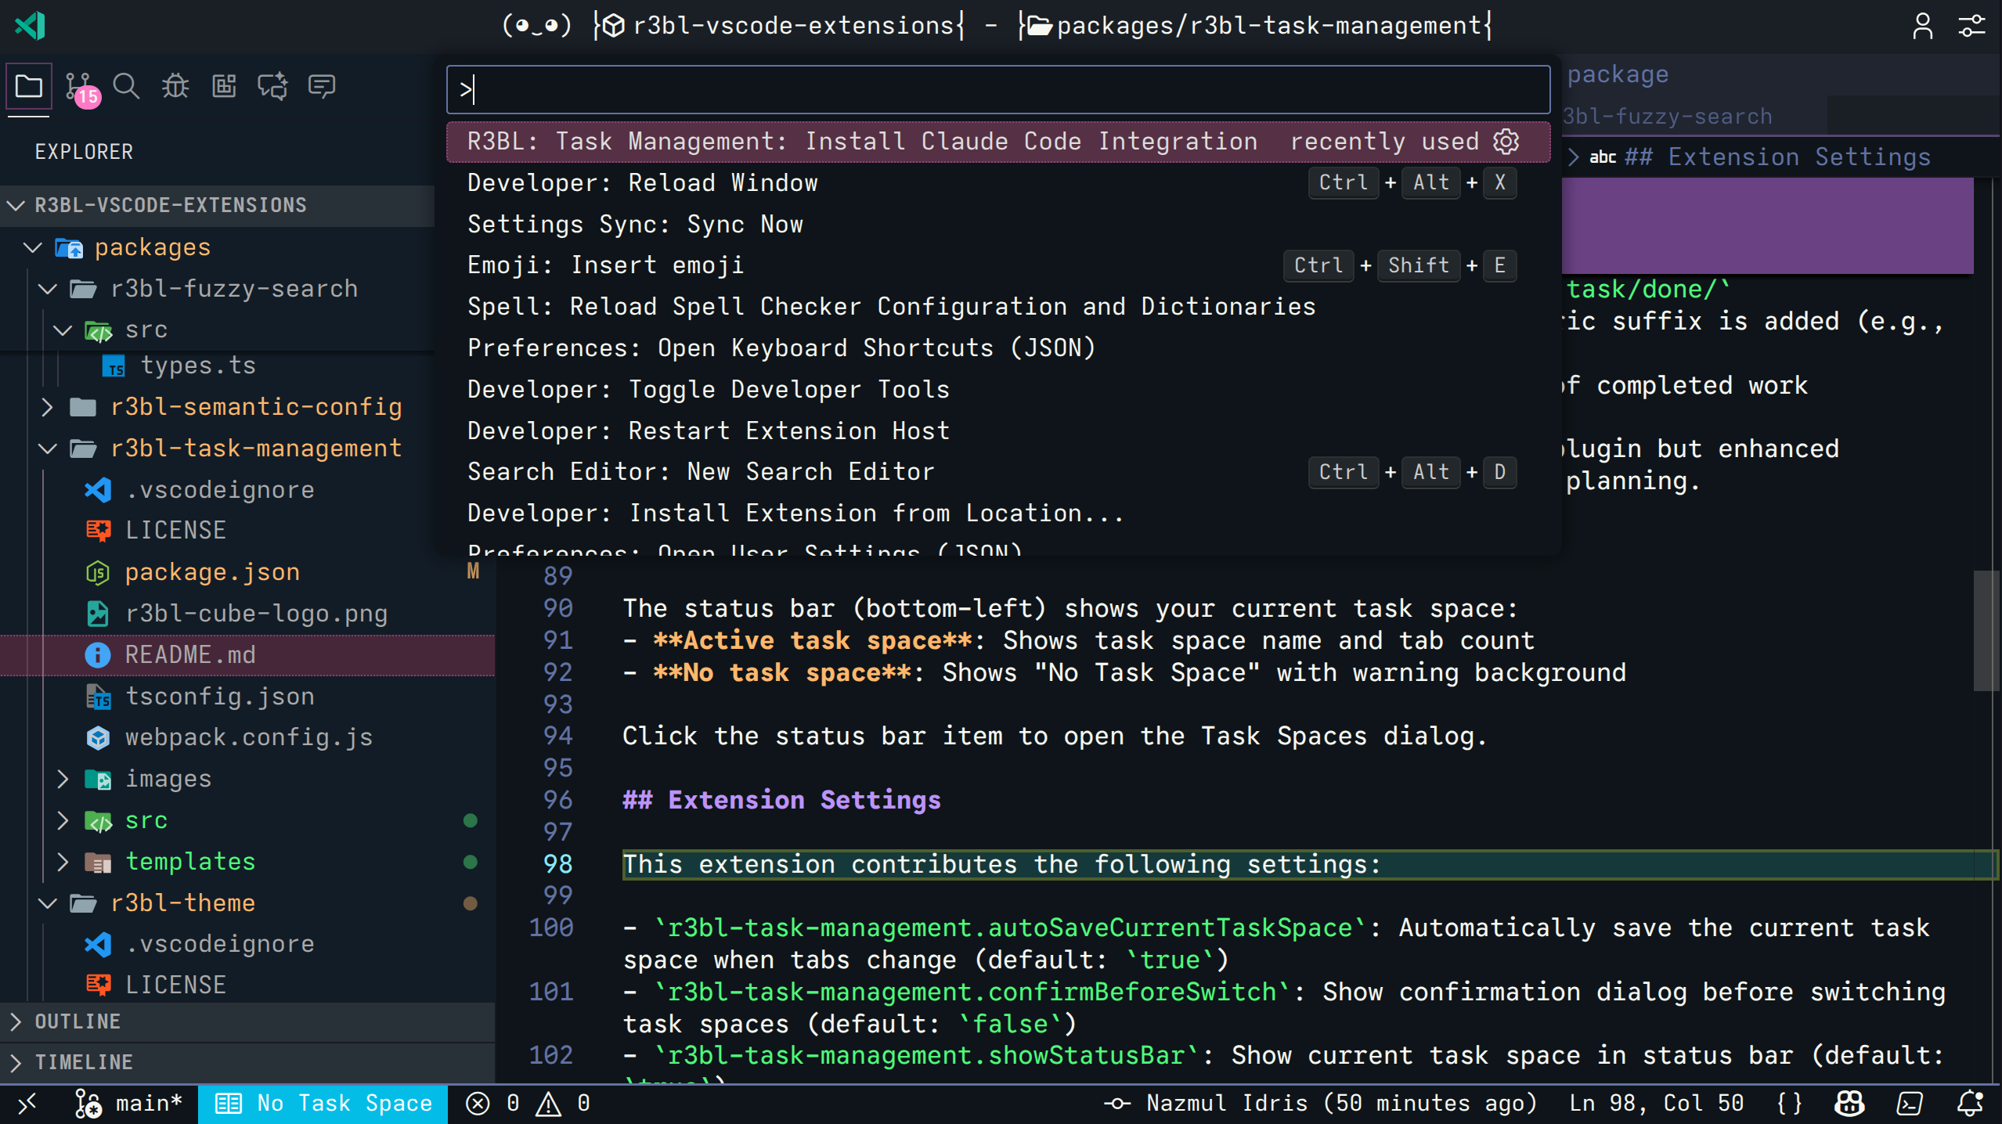Open Accounts via person icon top right
2002x1124 pixels.
pyautogui.click(x=1924, y=25)
